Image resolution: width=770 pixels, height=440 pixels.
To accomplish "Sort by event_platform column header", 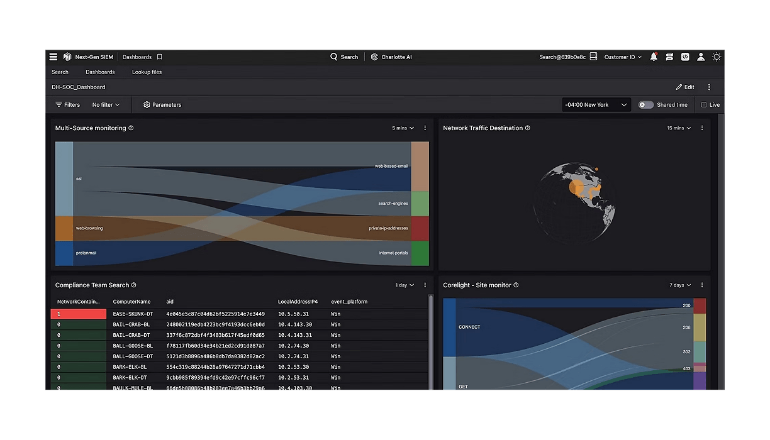I will pos(349,302).
